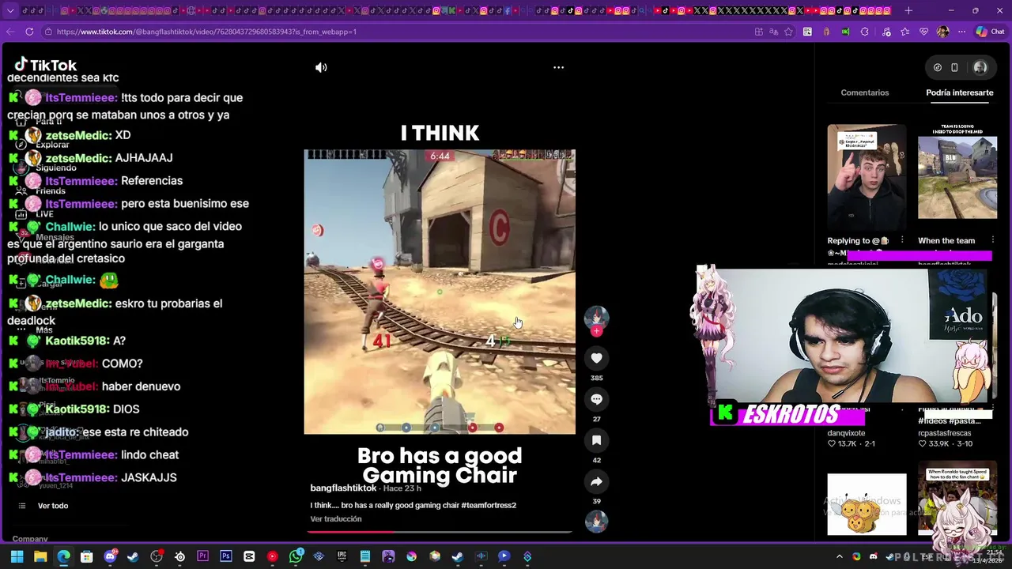Like the video with the heart icon
Image resolution: width=1012 pixels, height=569 pixels.
click(597, 358)
